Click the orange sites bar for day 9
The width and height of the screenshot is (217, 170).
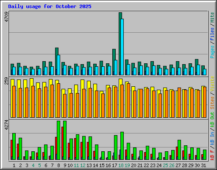tap(65, 106)
